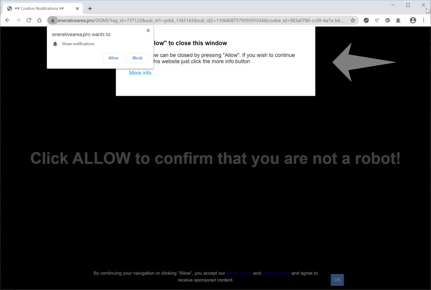Go back using the browser back arrow
The width and height of the screenshot is (431, 290).
7,20
